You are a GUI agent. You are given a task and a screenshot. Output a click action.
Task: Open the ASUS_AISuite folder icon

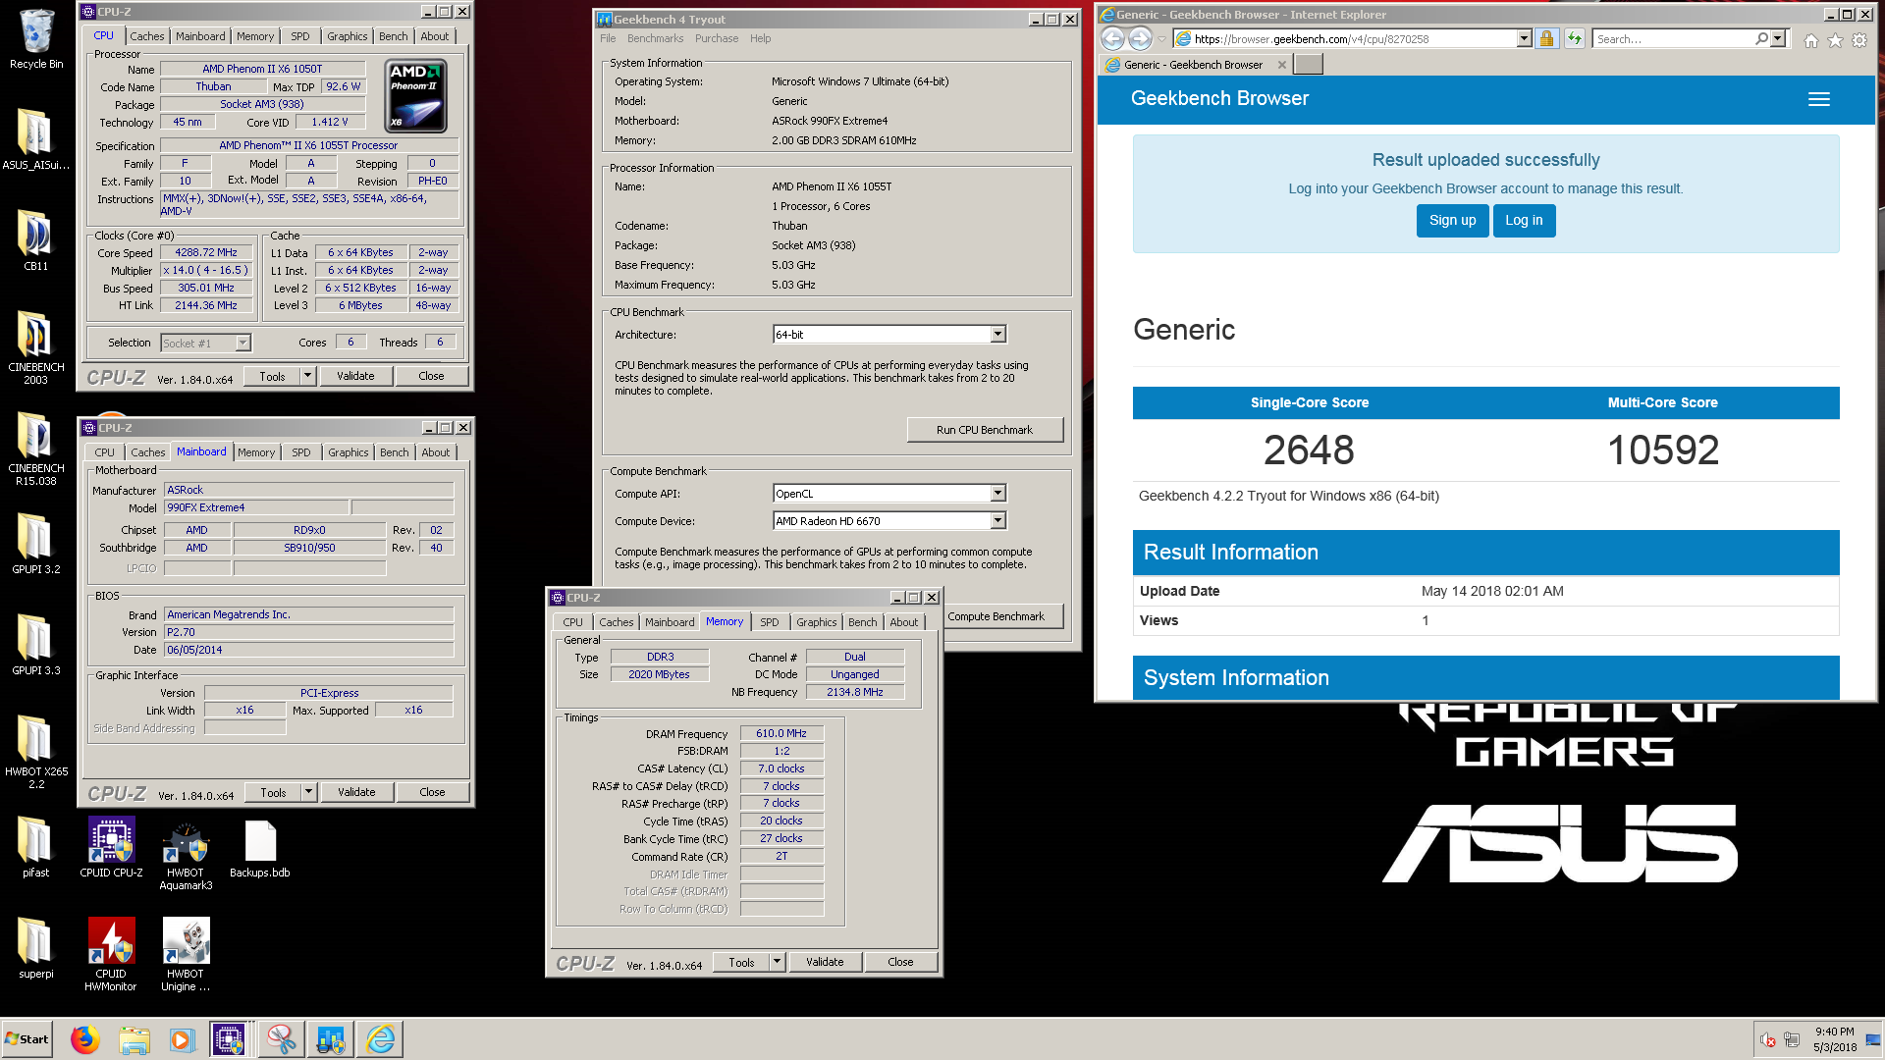tap(36, 138)
